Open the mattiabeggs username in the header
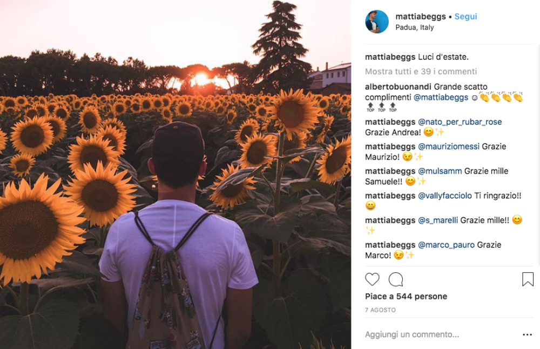540x349 pixels. pyautogui.click(x=420, y=17)
